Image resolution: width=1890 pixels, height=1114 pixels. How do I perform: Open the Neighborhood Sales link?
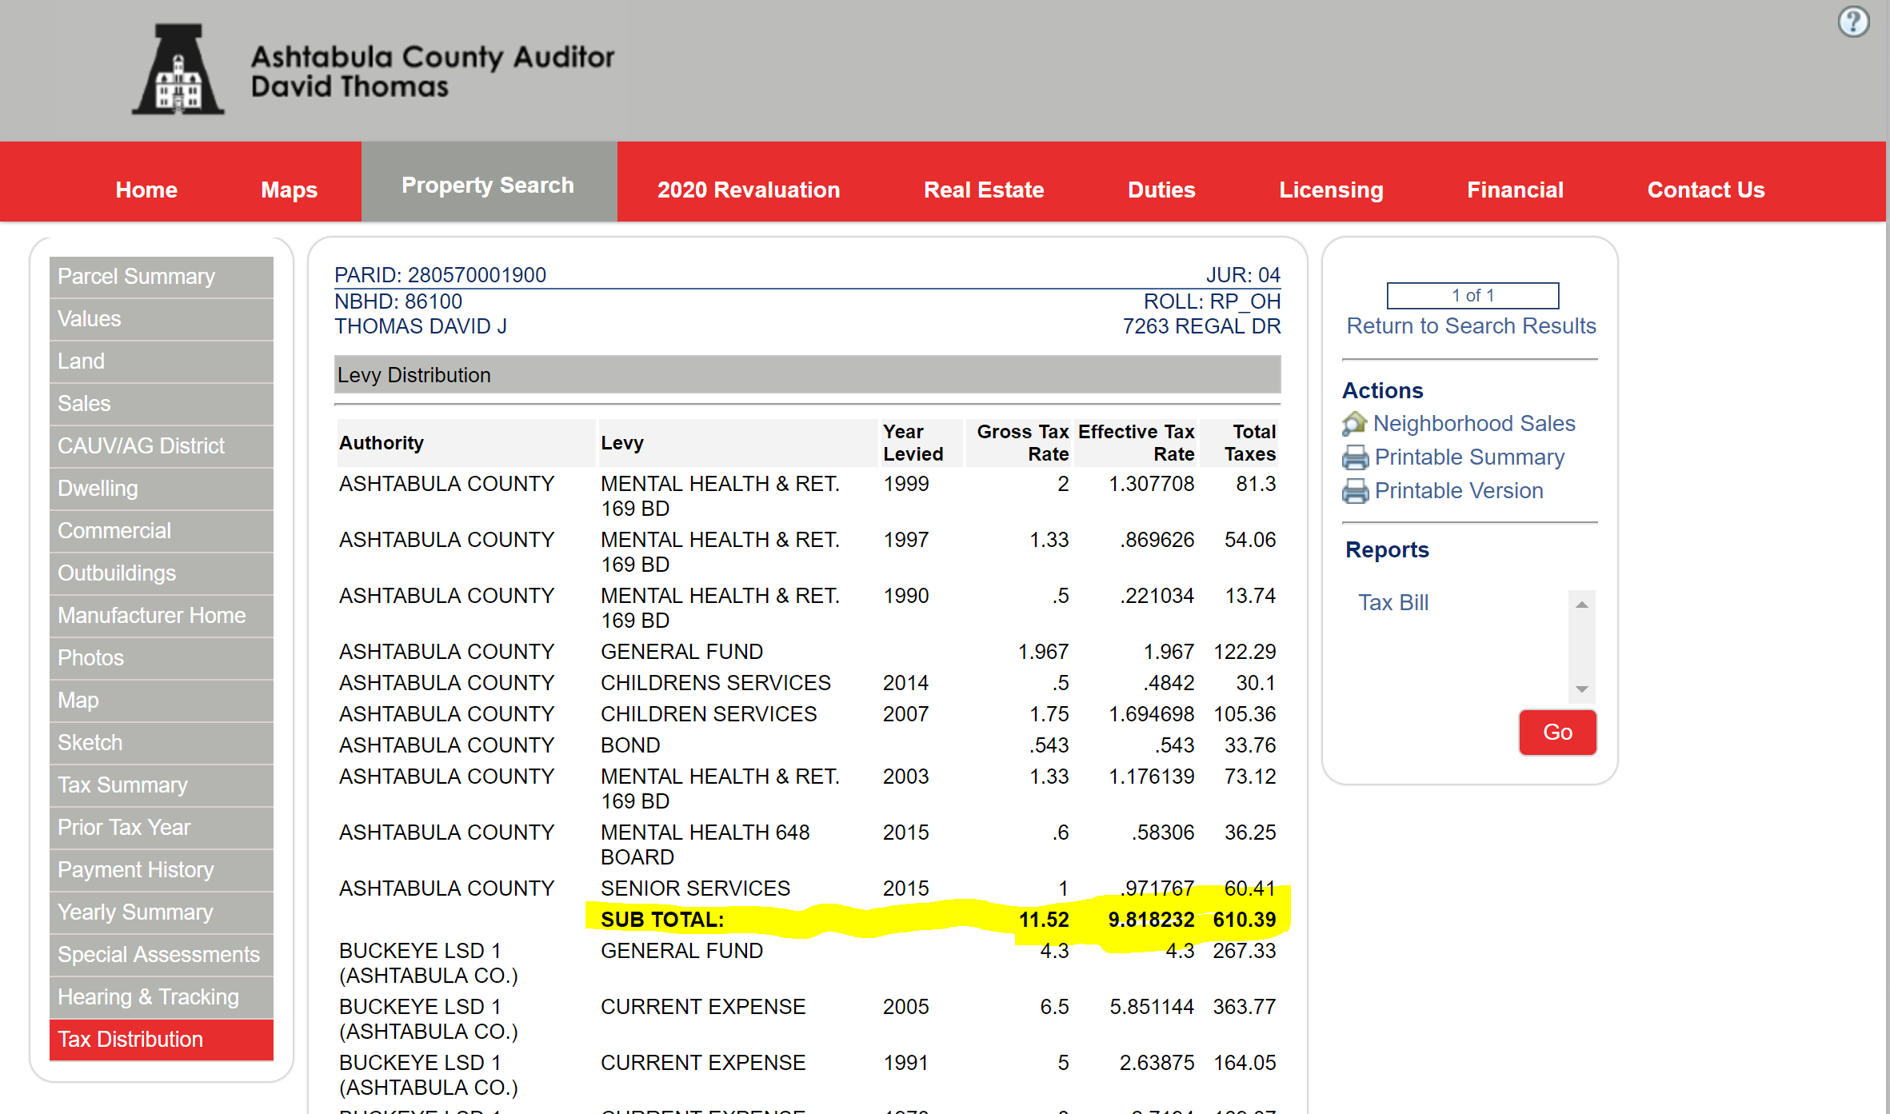(x=1473, y=424)
